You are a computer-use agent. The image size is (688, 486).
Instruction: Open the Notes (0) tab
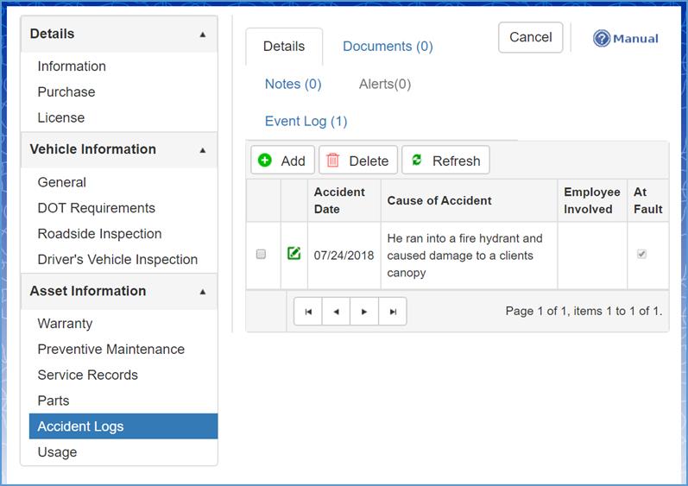(x=293, y=84)
